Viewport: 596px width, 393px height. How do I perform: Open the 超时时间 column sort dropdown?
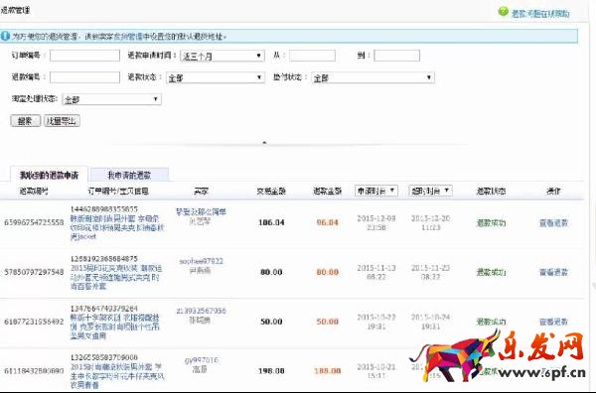430,191
